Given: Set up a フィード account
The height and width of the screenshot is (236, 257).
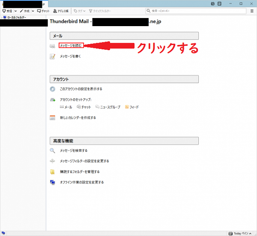Looking at the screenshot, I should (x=132, y=107).
